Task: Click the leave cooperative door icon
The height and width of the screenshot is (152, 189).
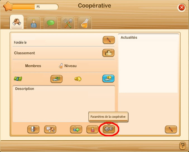Action: [33, 129]
